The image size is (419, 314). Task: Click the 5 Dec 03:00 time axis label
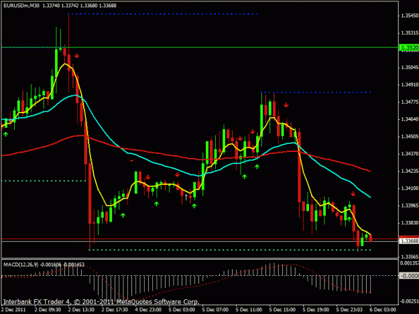pyautogui.click(x=182, y=310)
